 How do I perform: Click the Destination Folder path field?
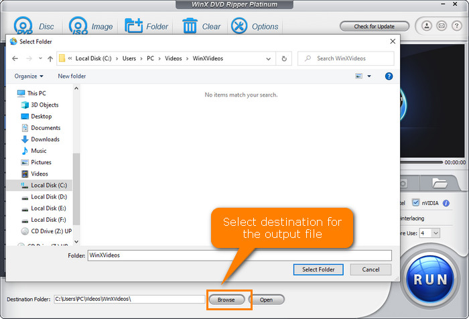pyautogui.click(x=129, y=299)
